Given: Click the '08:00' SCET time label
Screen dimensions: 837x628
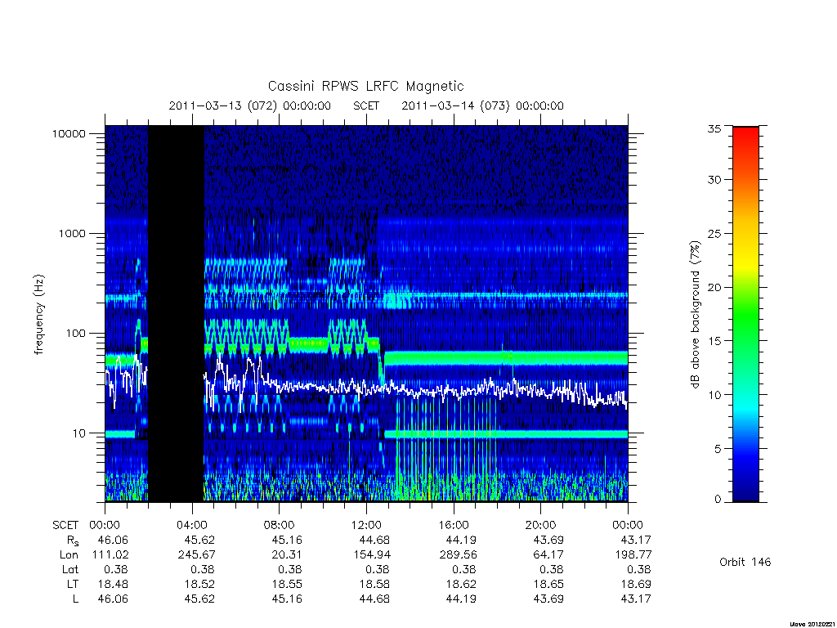Looking at the screenshot, I should tap(280, 526).
